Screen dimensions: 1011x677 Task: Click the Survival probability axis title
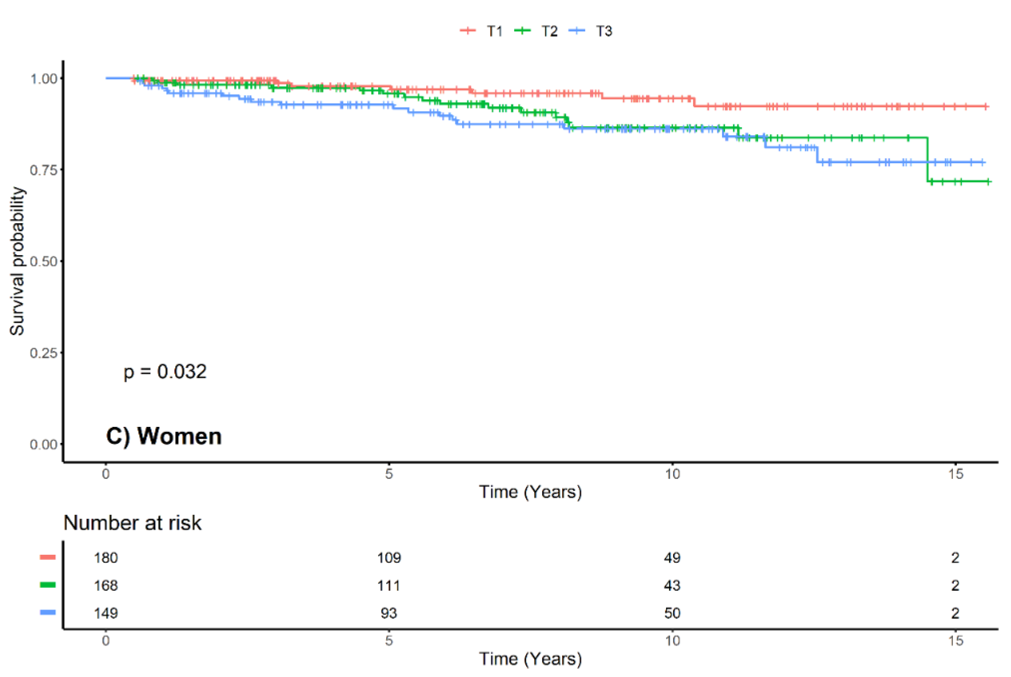(x=17, y=261)
